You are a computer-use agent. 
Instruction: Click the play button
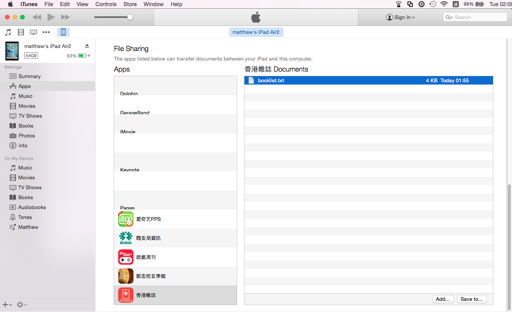coord(51,17)
